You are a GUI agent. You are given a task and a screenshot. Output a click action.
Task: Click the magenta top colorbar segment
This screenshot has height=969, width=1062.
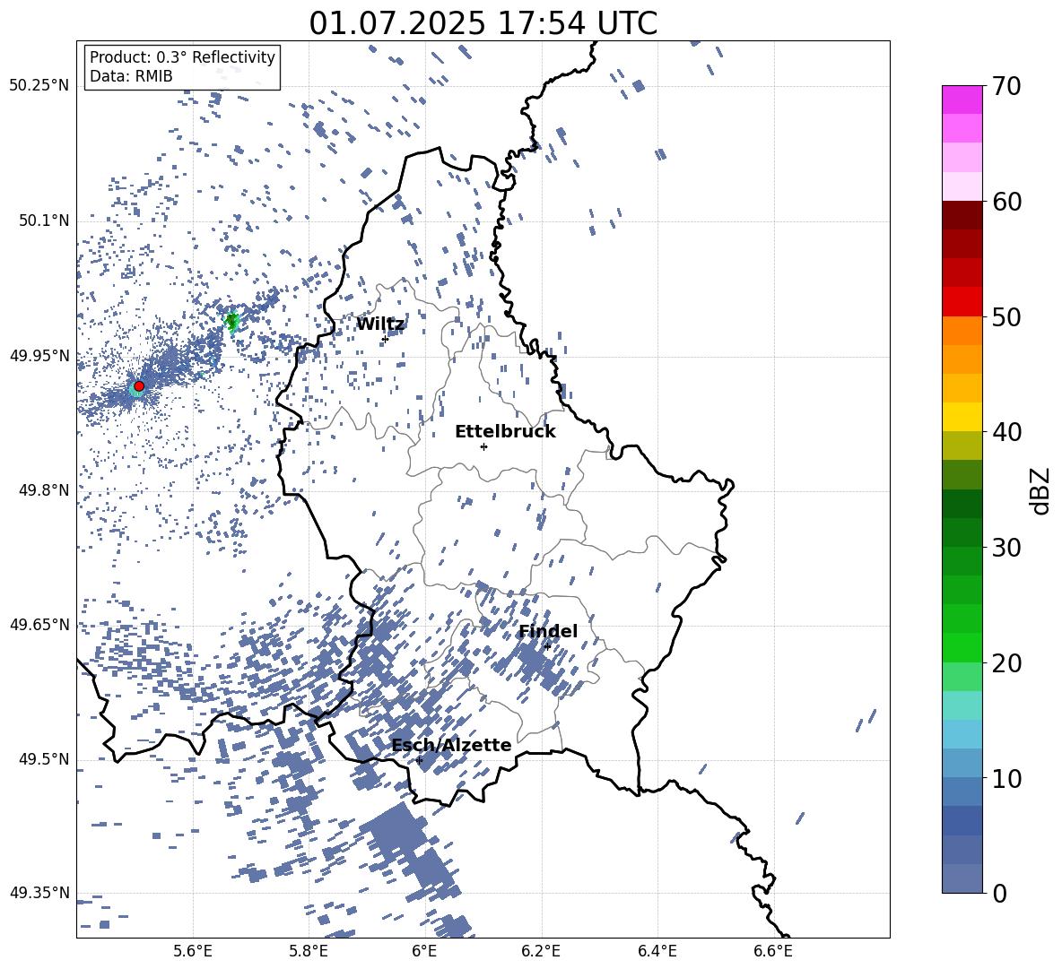pos(962,99)
